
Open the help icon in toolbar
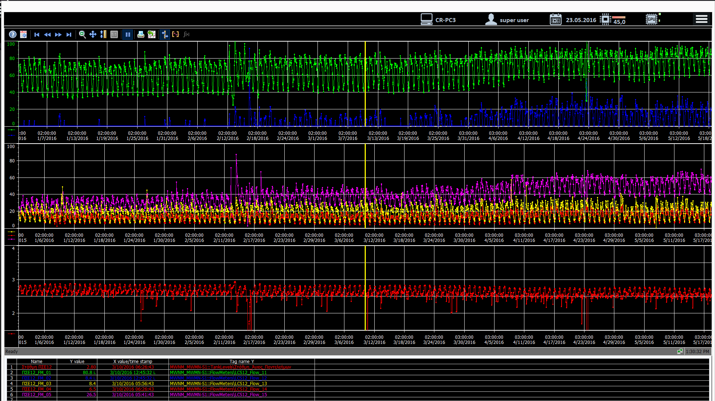point(13,34)
